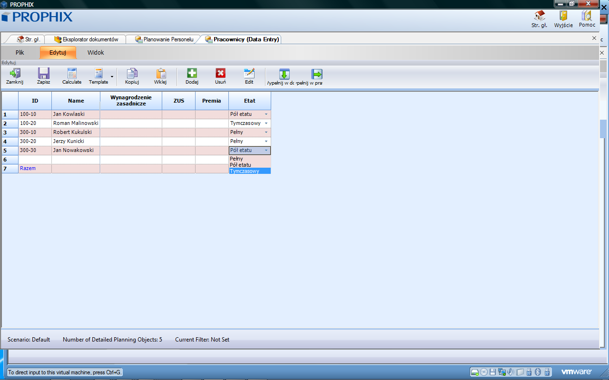Close the document tab with the X
Image resolution: width=609 pixels, height=380 pixels.
click(x=594, y=38)
